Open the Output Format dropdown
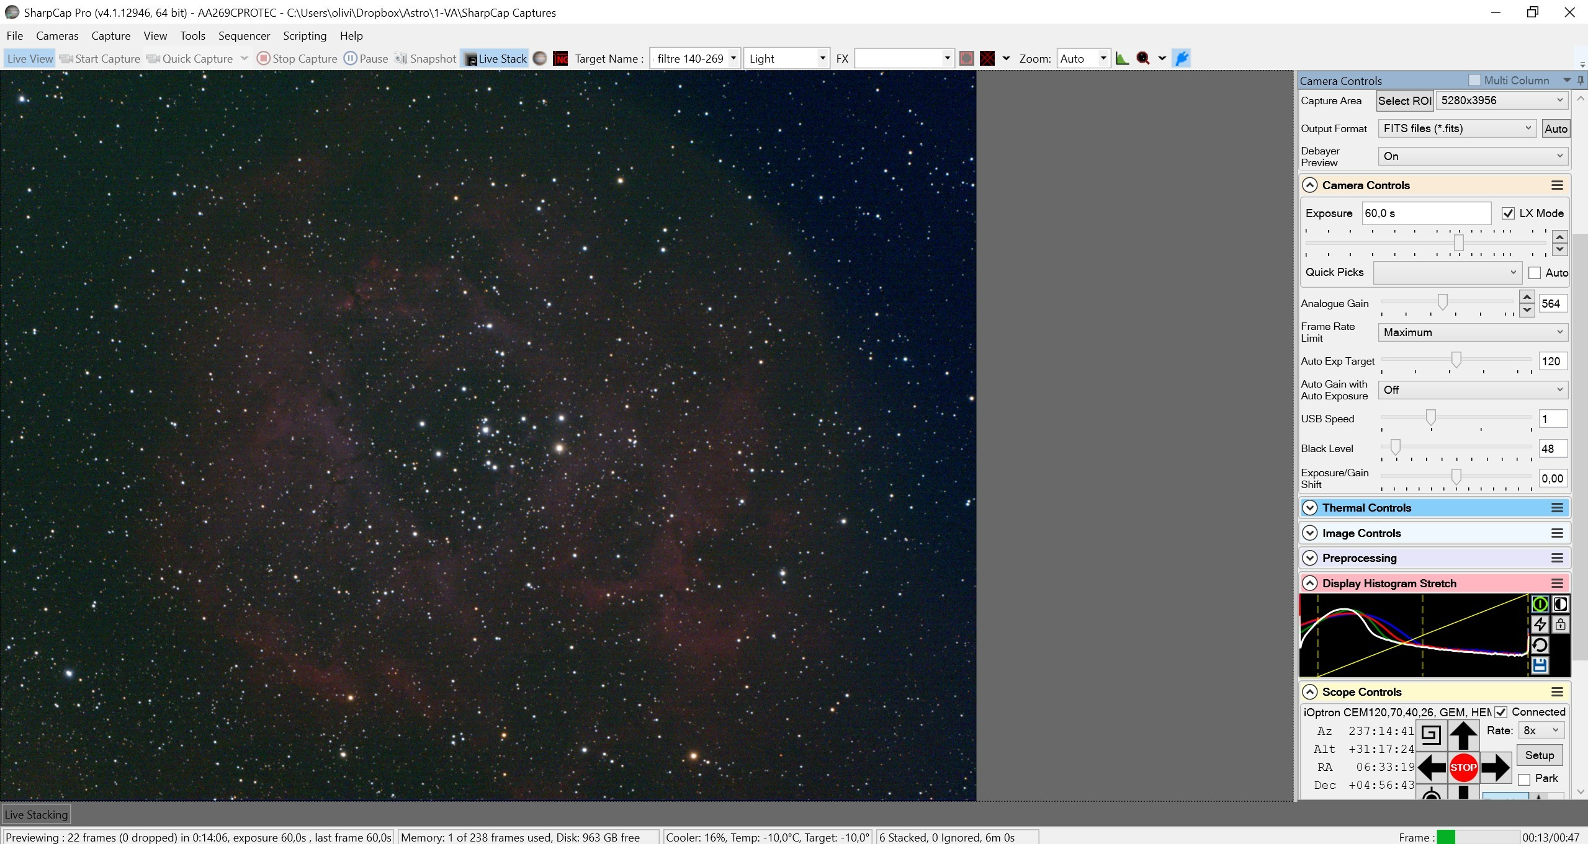This screenshot has width=1588, height=844. tap(1457, 128)
